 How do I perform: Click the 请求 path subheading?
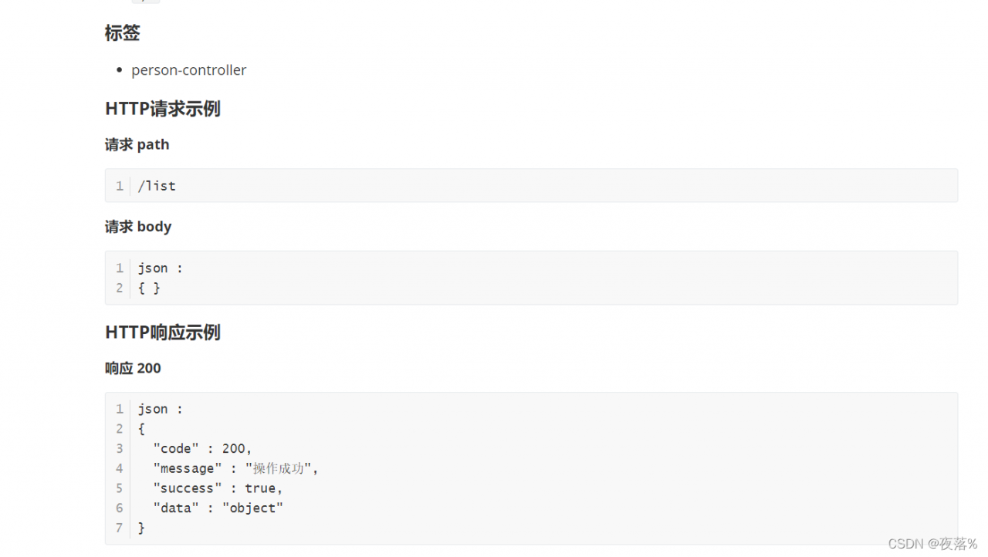click(137, 144)
